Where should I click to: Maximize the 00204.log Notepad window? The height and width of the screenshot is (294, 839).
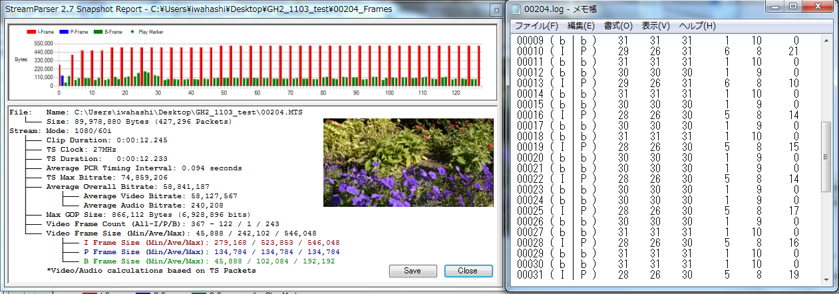point(794,7)
